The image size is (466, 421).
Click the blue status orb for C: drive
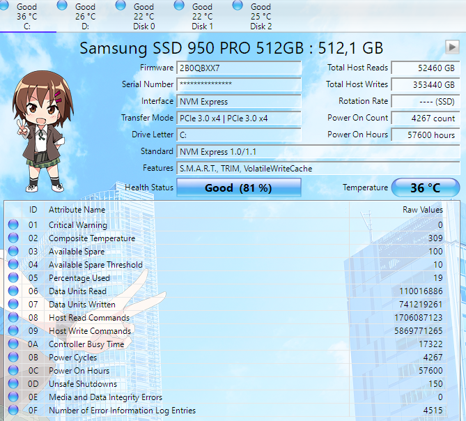tap(3, 5)
